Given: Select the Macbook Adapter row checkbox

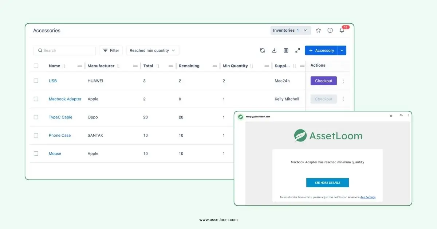Looking at the screenshot, I should point(36,99).
